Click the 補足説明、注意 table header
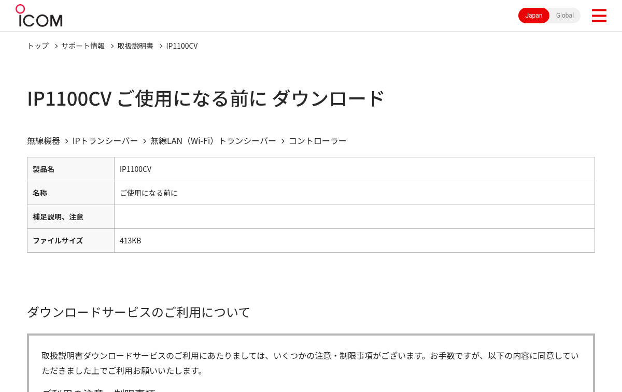 point(70,217)
